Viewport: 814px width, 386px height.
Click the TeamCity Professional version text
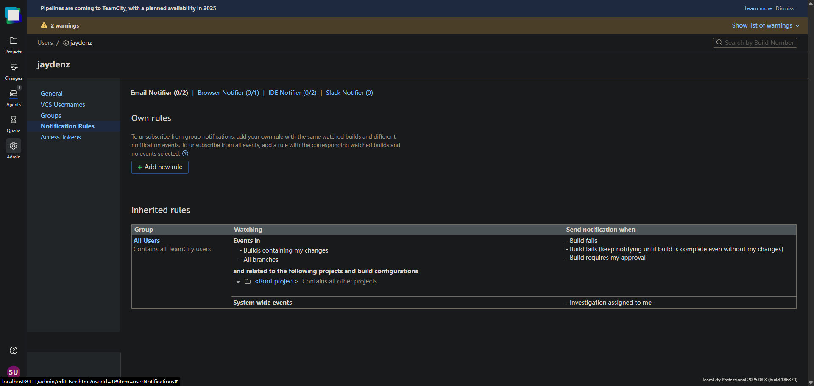pos(750,380)
